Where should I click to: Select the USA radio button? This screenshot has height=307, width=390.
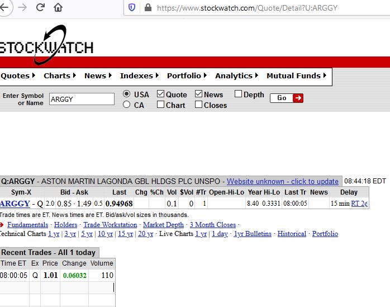(x=127, y=94)
